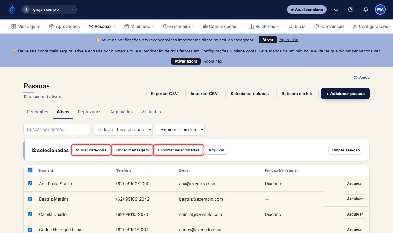Image resolution: width=393 pixels, height=233 pixels.
Task: Open the Financeiro menu
Action: (x=178, y=26)
